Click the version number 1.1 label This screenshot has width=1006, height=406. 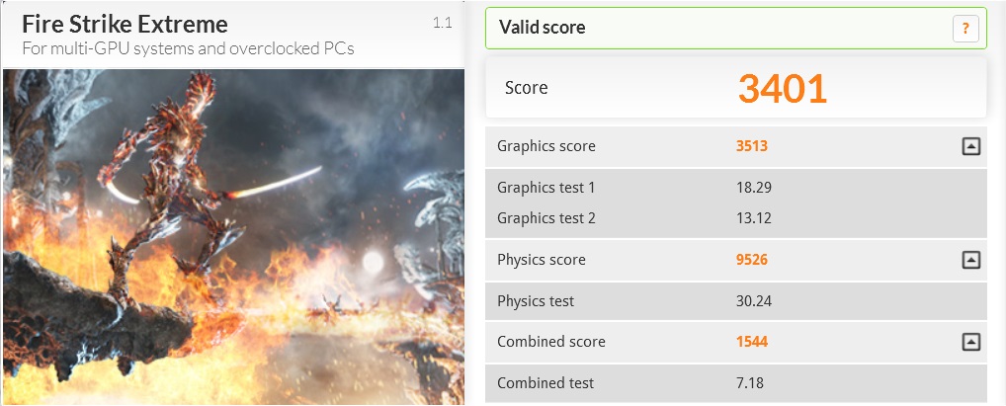443,23
